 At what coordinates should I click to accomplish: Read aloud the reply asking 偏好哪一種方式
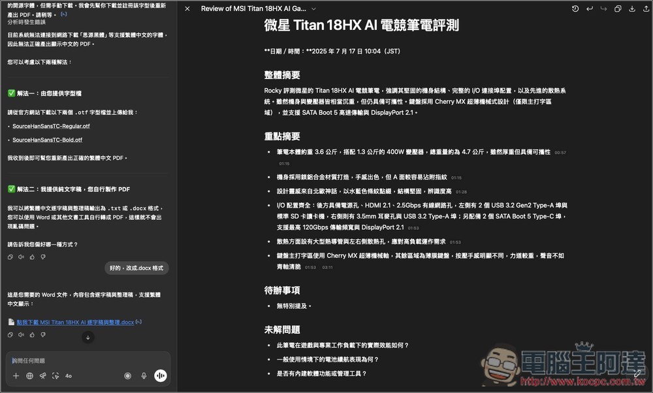pyautogui.click(x=22, y=257)
